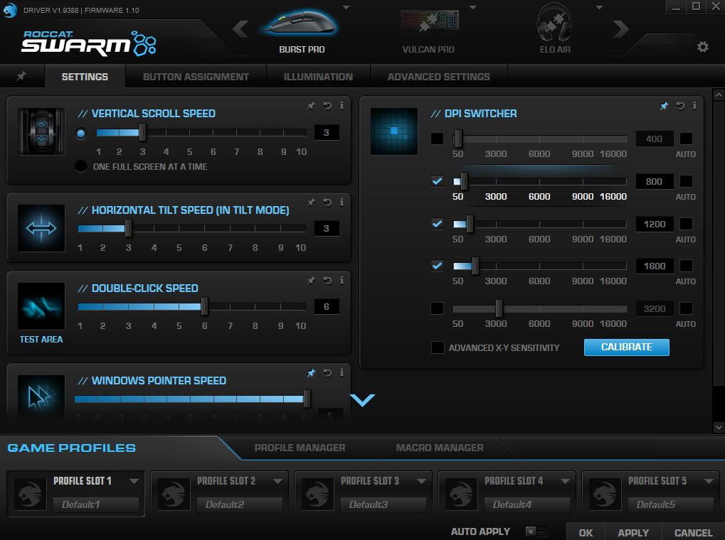Click the Windows Pointer Speed slider handle
Screen dimensions: 725x540
coord(307,398)
